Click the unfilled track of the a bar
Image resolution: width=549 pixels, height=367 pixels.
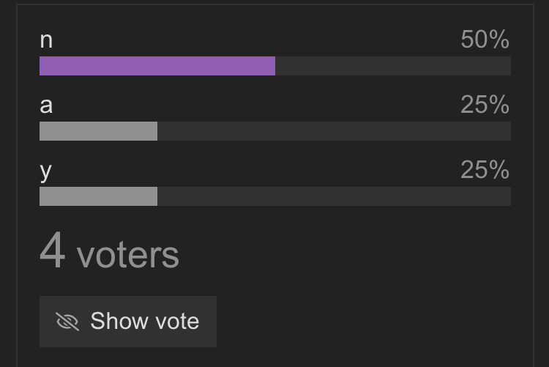click(x=334, y=131)
